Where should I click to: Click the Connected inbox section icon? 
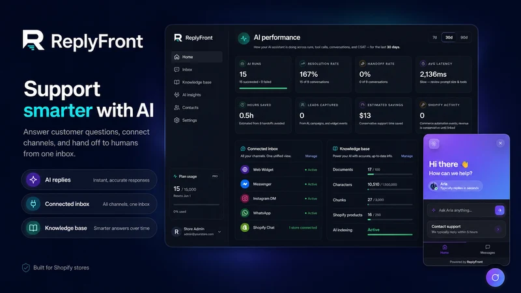pyautogui.click(x=243, y=149)
